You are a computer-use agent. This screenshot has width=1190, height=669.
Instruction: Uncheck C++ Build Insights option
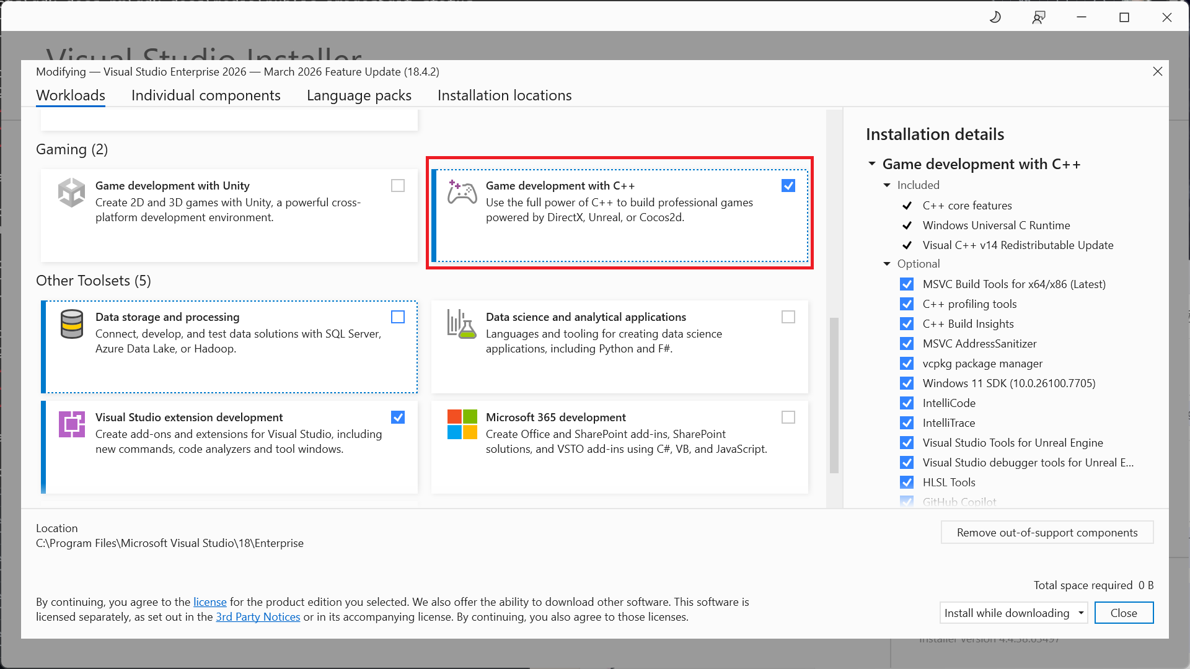click(907, 324)
